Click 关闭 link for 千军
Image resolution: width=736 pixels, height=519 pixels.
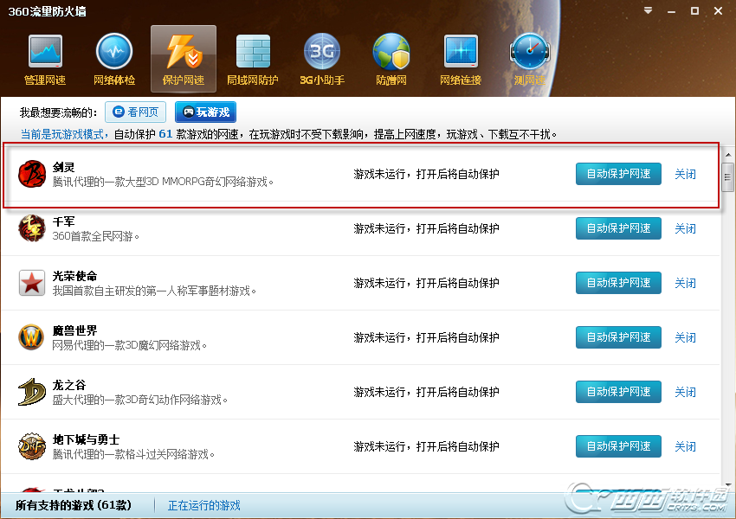click(685, 228)
